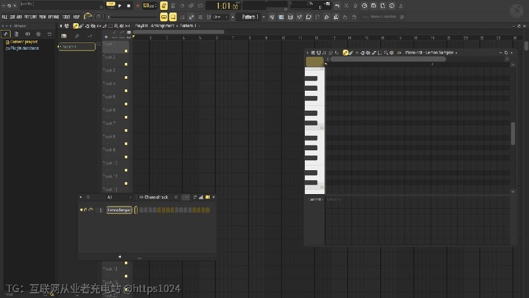Add a channel with the plus button
This screenshot has width=529, height=298.
tap(120, 257)
